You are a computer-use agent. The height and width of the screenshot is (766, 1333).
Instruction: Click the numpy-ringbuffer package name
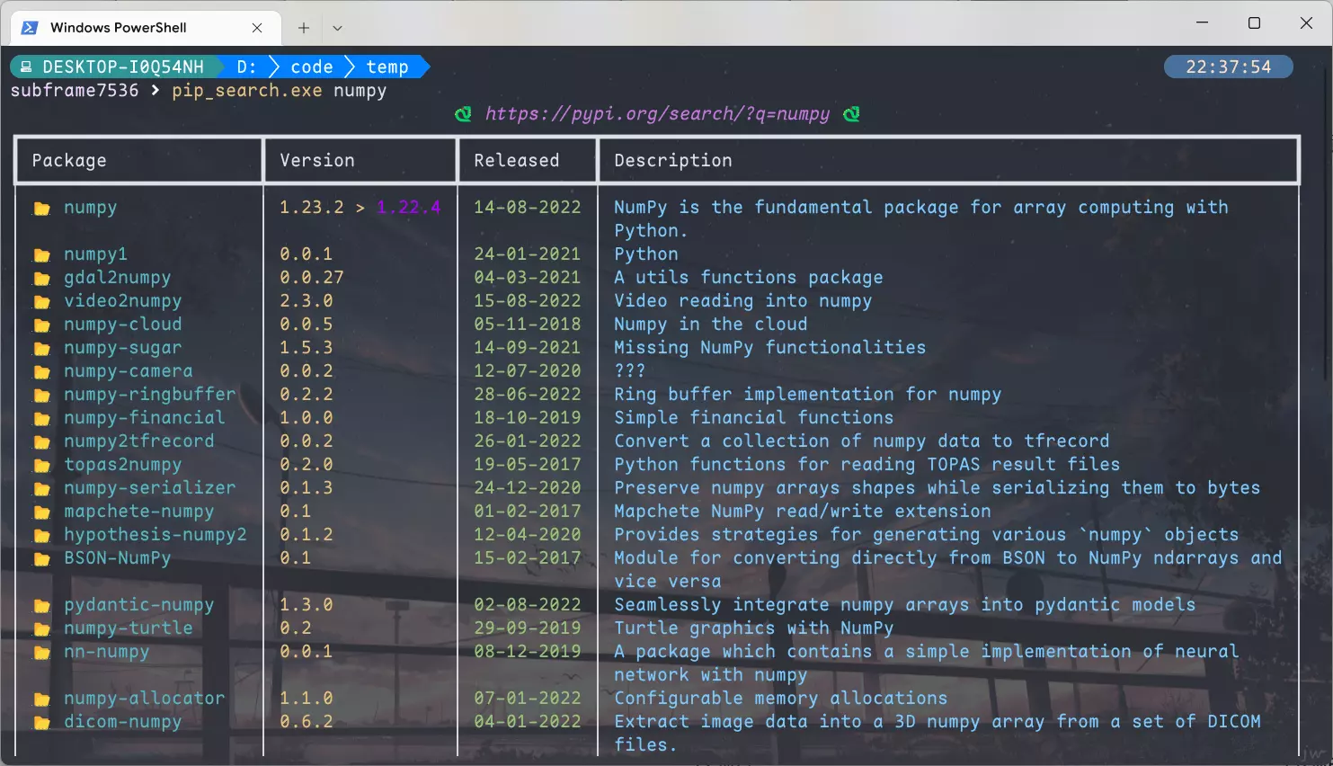150,395
